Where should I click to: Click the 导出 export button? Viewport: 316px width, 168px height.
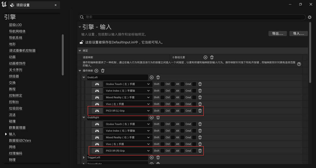tap(277, 34)
